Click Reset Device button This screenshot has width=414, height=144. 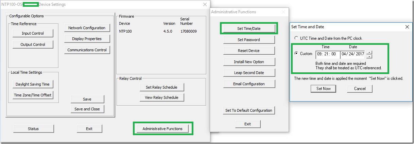pyautogui.click(x=249, y=51)
